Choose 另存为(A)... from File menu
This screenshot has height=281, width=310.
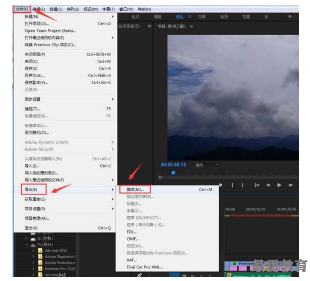pos(34,75)
